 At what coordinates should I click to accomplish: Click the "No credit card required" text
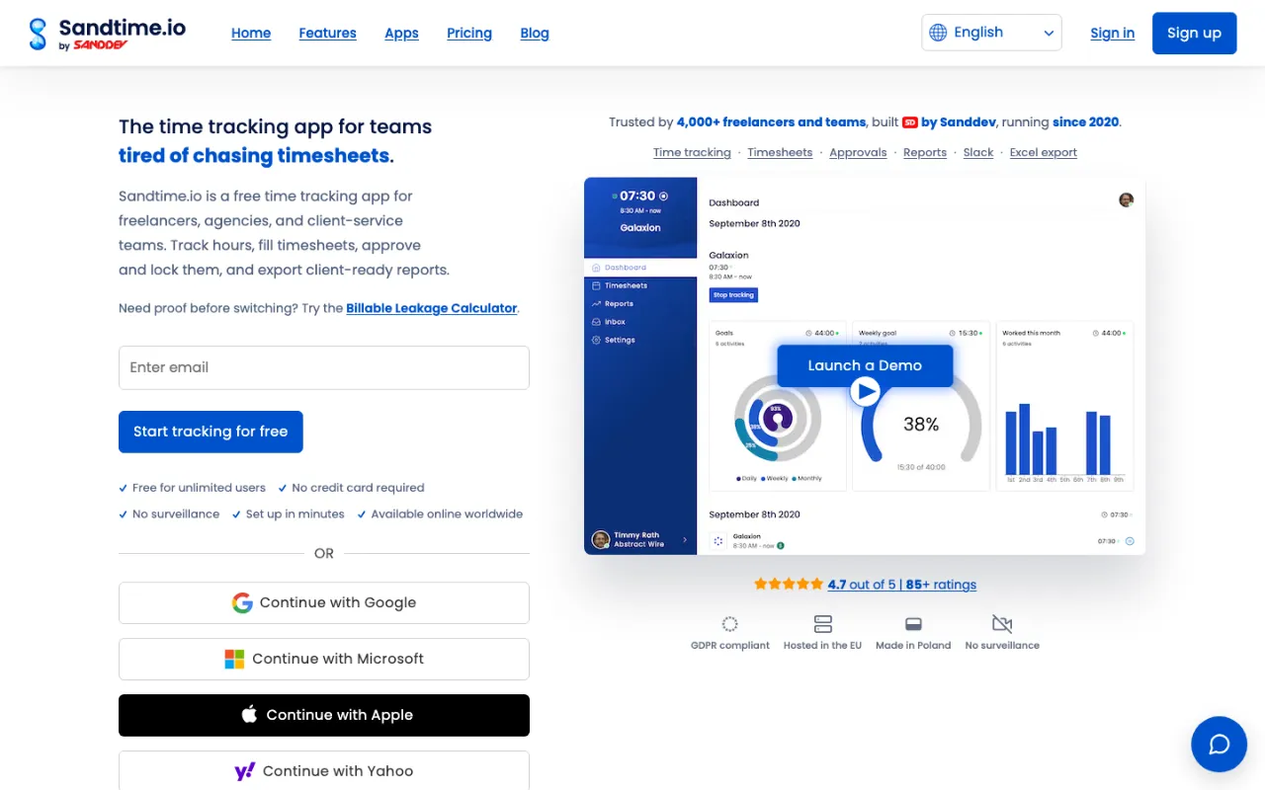pos(358,488)
